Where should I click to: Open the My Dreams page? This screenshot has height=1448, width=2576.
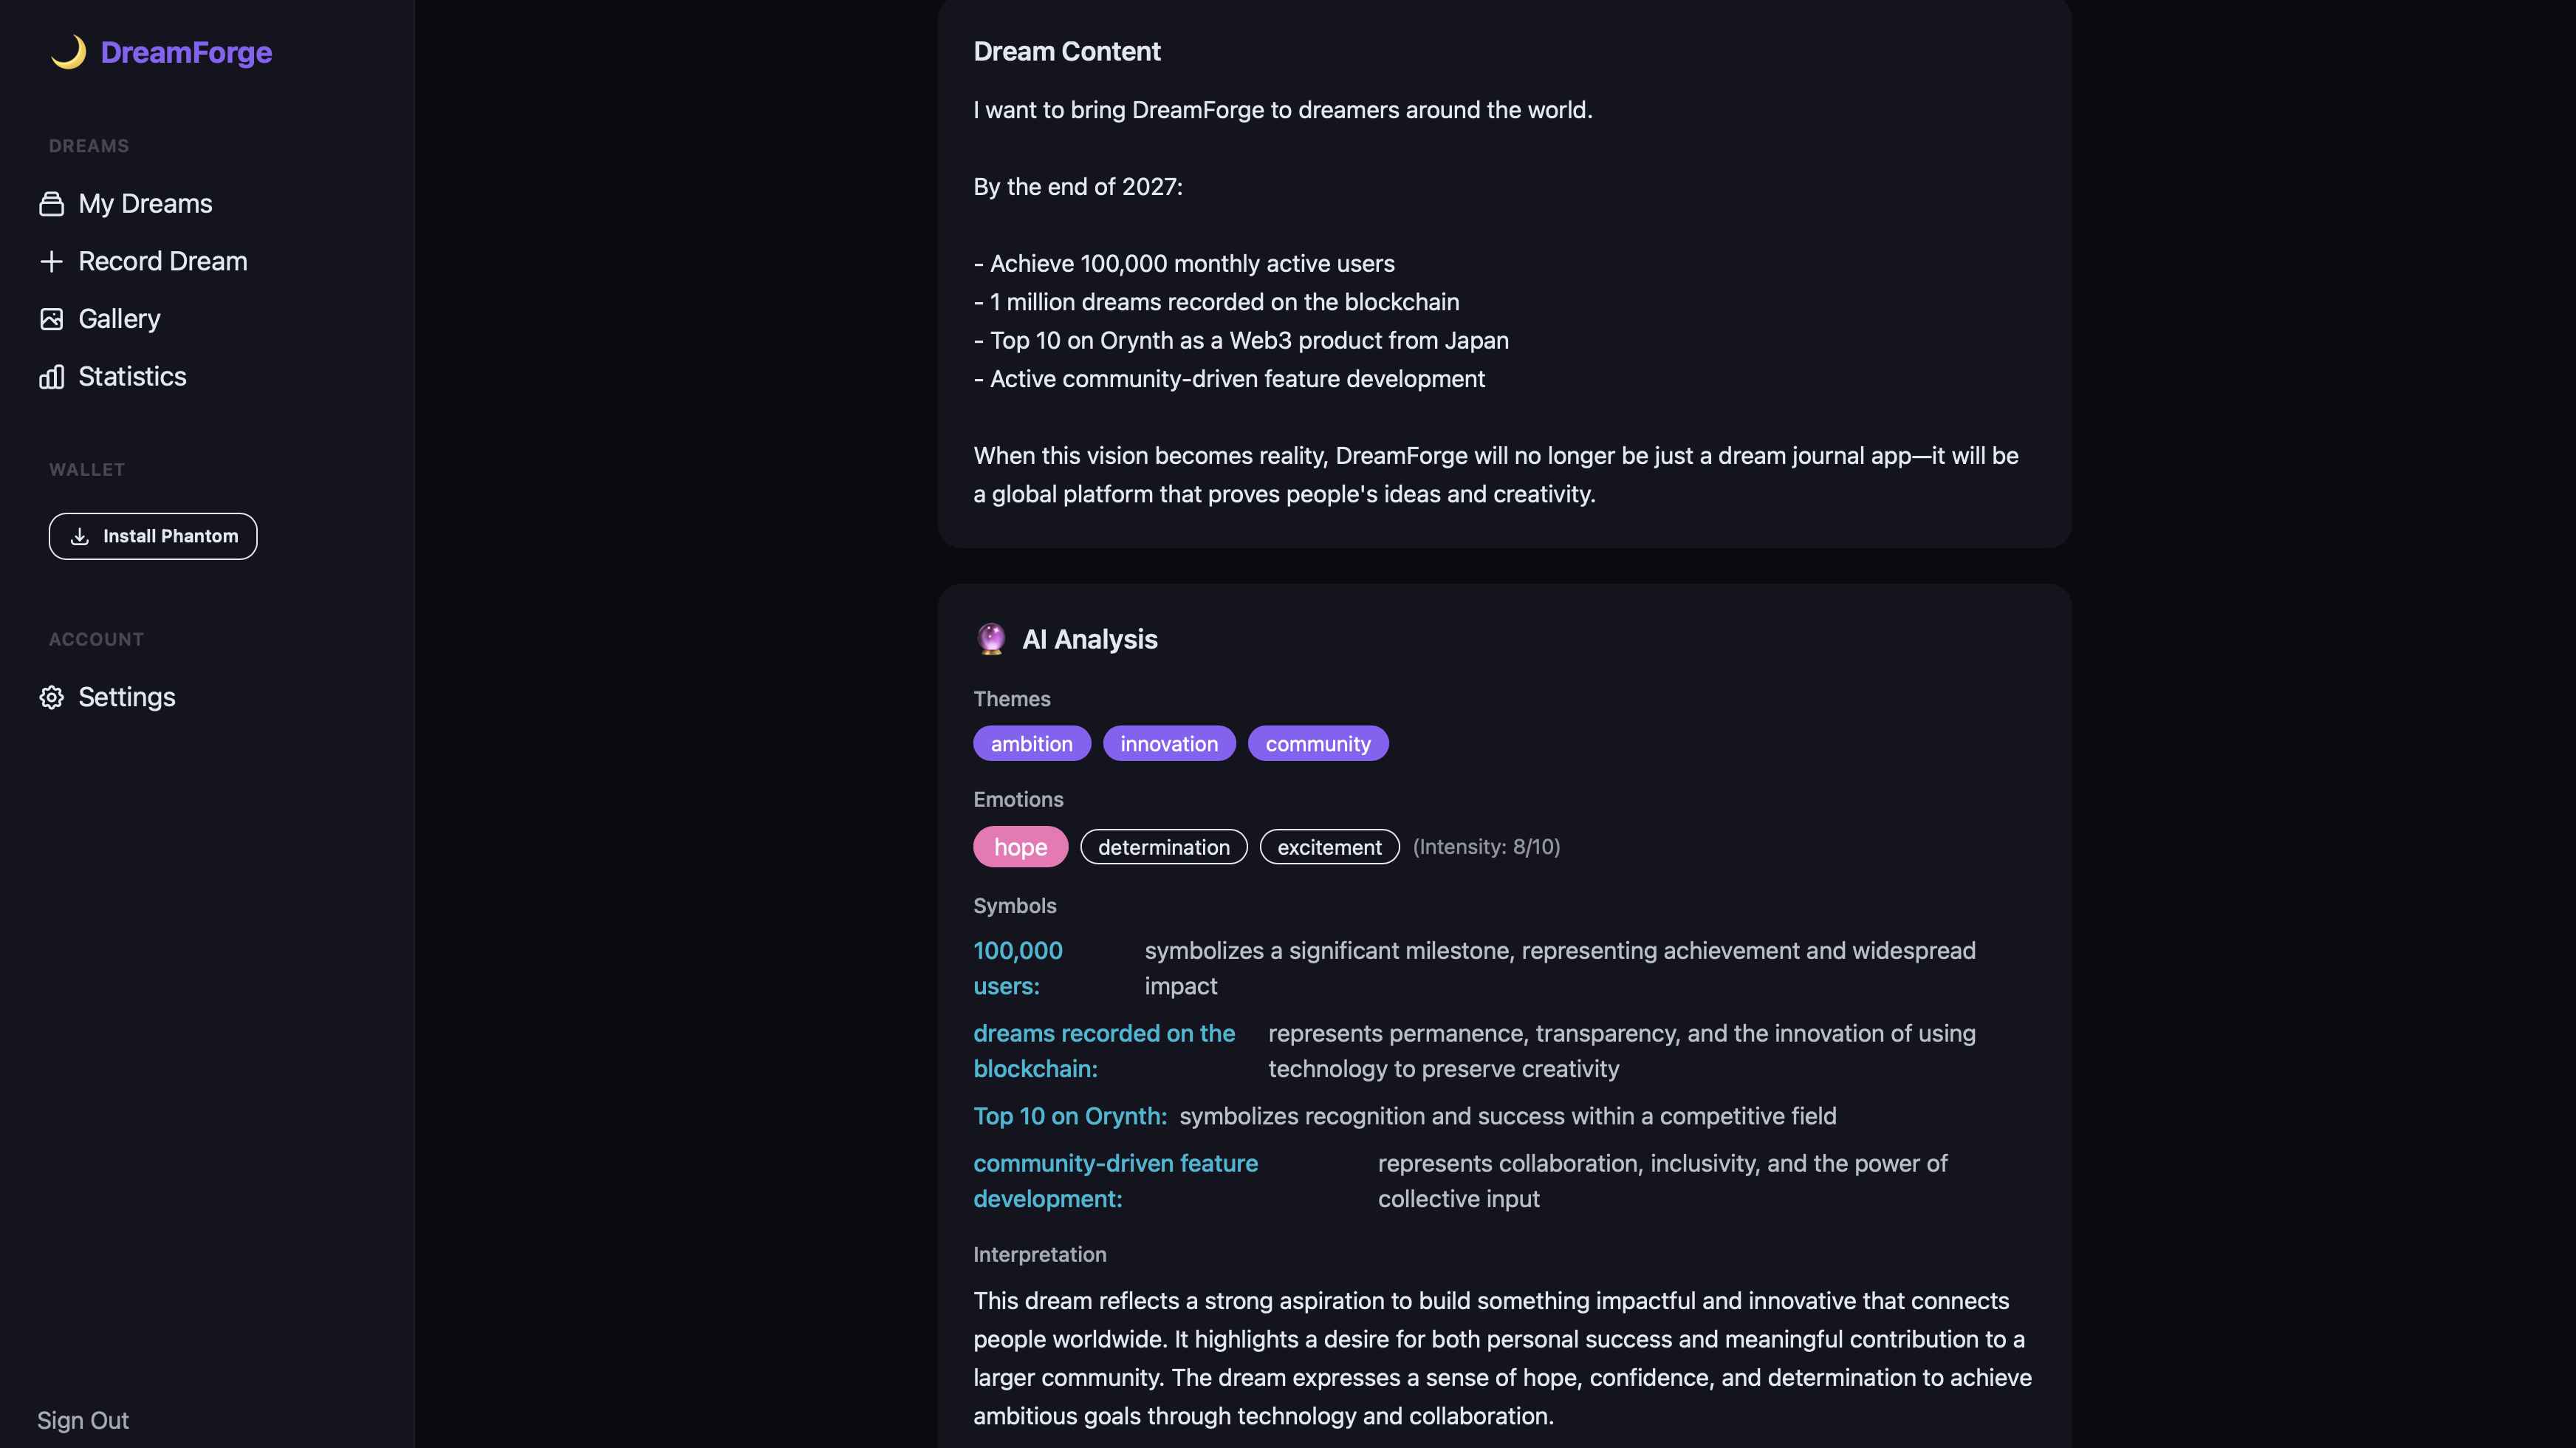click(x=145, y=204)
